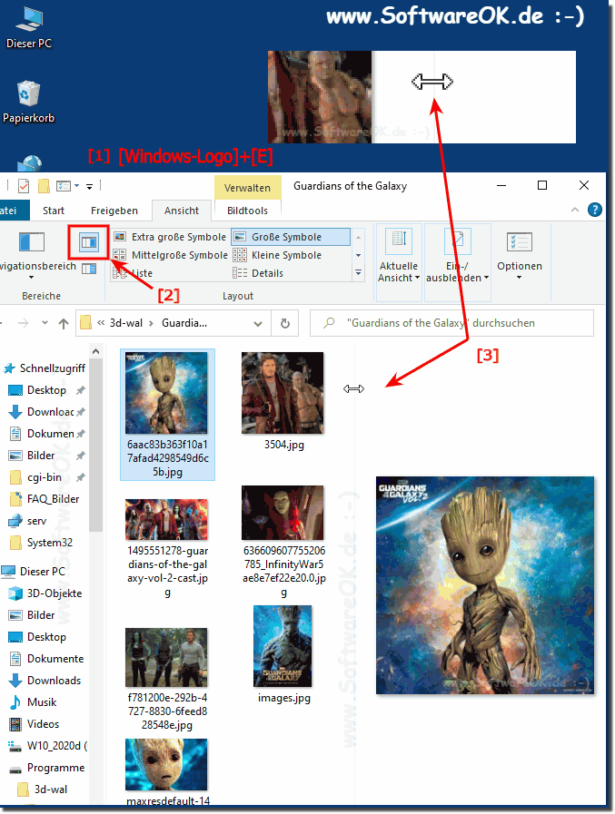
Task: Open Optionen button
Action: [520, 257]
